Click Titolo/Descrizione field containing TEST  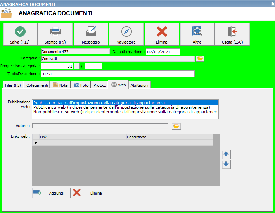[x=118, y=74]
